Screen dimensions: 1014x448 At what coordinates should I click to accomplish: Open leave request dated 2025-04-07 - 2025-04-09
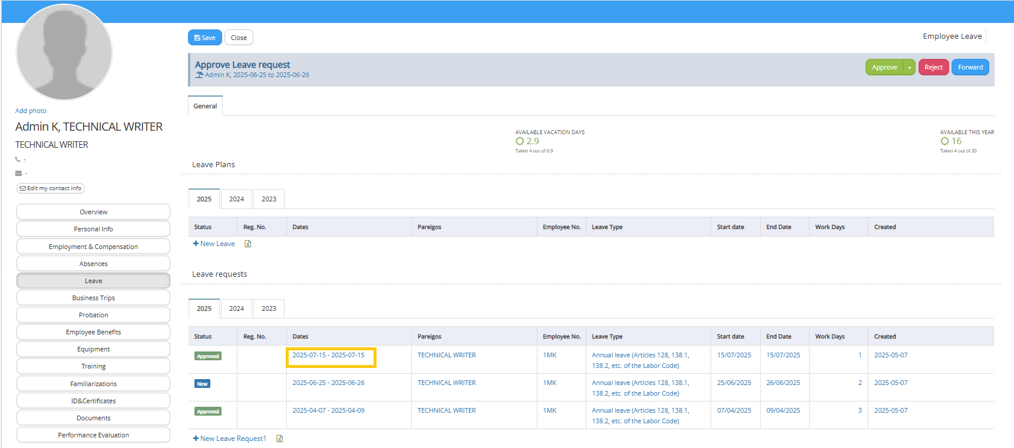(x=328, y=410)
